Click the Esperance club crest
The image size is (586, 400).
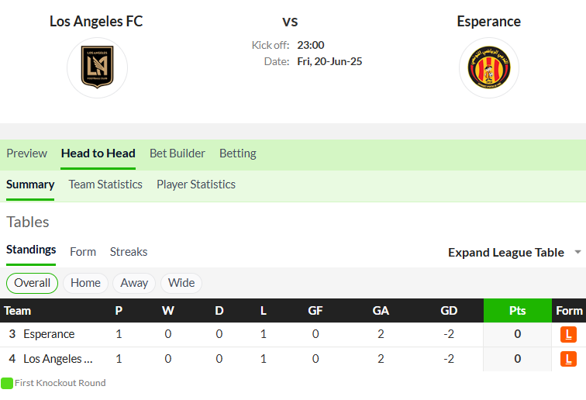[489, 67]
